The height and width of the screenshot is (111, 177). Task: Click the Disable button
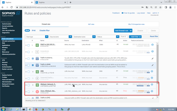(140, 31)
